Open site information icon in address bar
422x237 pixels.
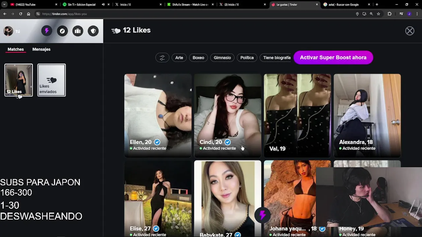[x=38, y=14]
